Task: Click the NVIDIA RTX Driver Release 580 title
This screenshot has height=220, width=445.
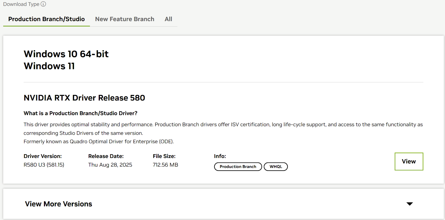Action: pyautogui.click(x=84, y=98)
